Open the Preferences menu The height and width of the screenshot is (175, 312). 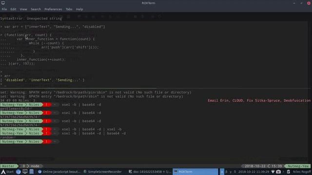pos(53,9)
